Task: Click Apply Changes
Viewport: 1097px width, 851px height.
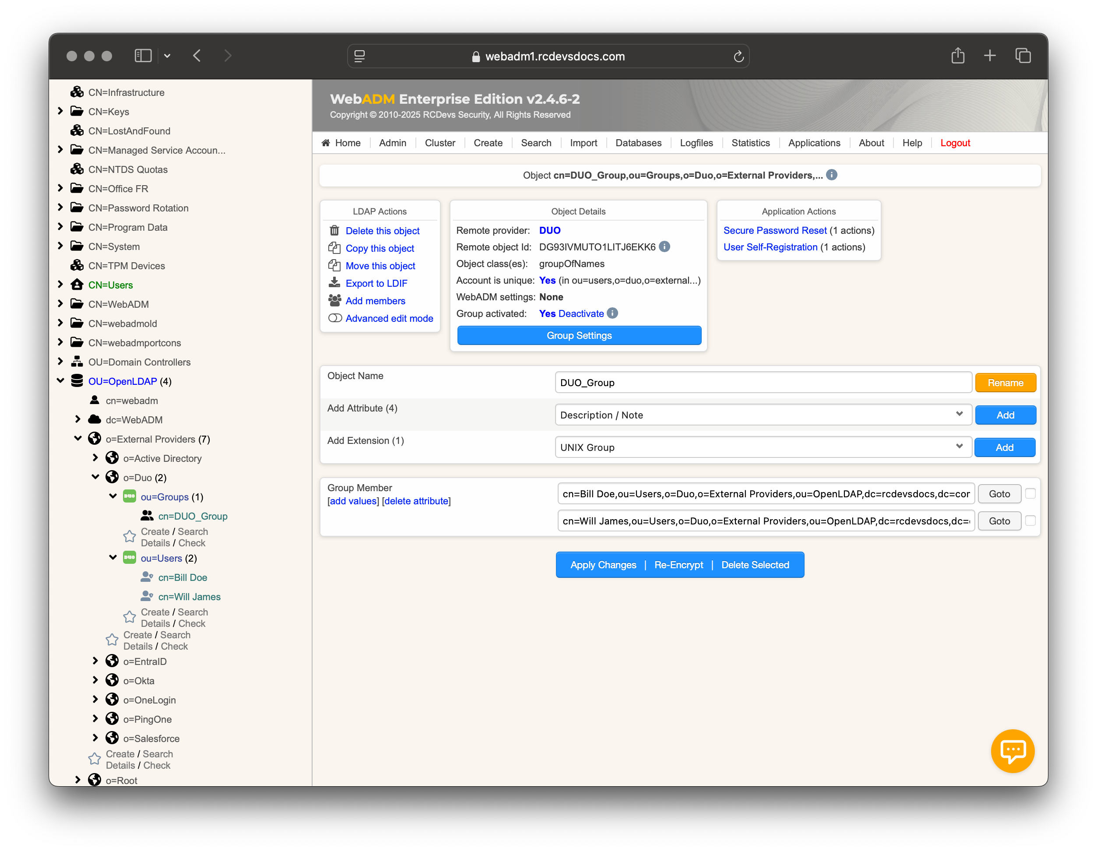Action: pyautogui.click(x=603, y=565)
